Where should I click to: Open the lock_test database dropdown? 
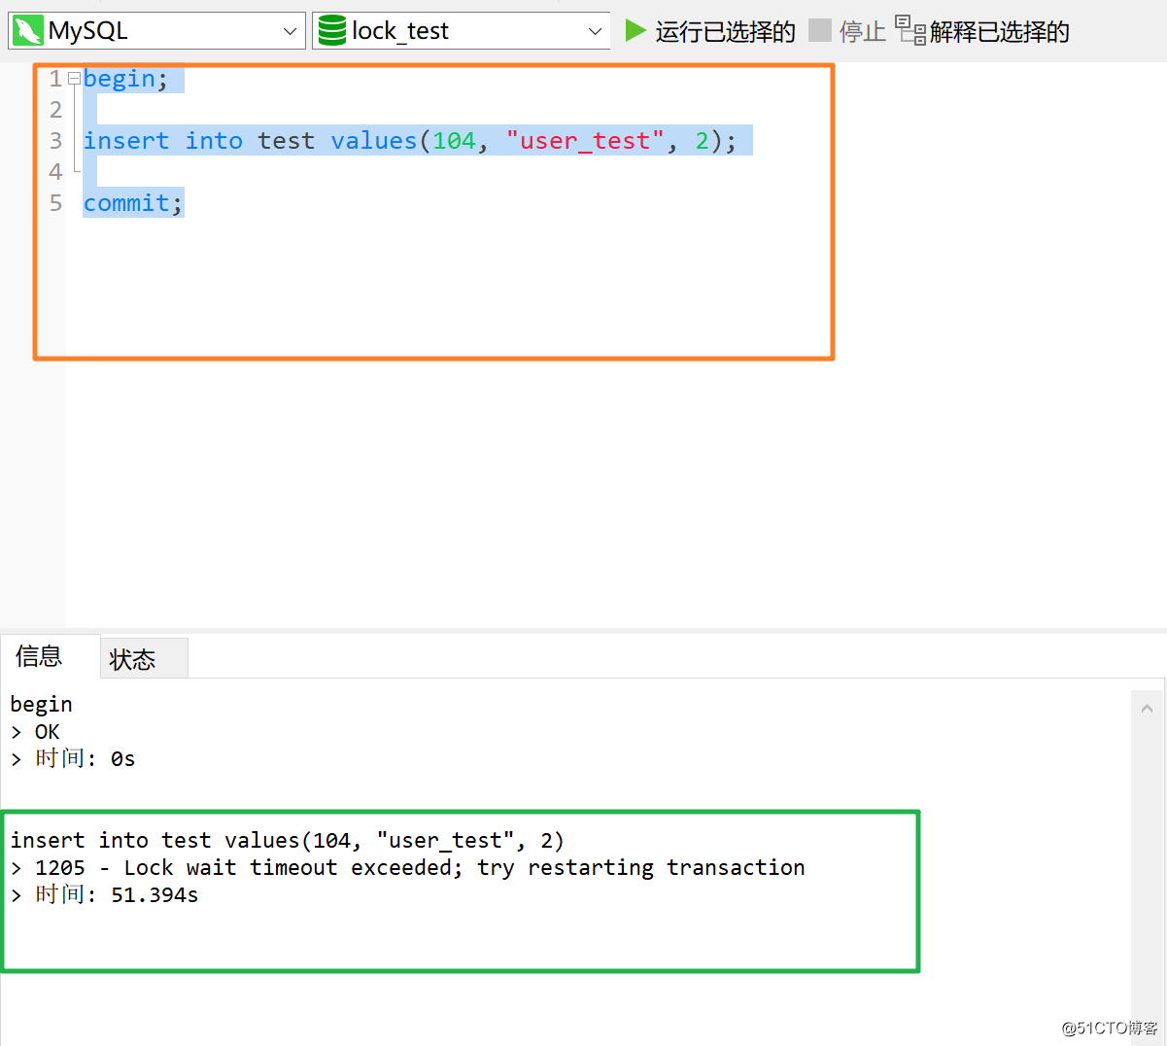[x=461, y=31]
